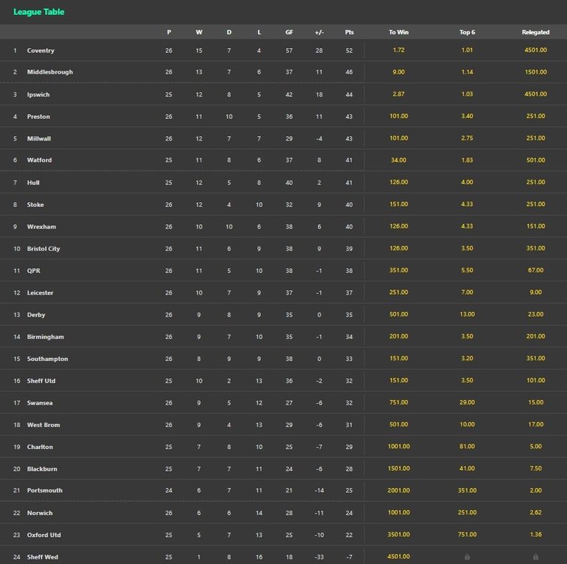
Task: Pick Ipswich To Win odds 2.87
Action: [x=399, y=94]
